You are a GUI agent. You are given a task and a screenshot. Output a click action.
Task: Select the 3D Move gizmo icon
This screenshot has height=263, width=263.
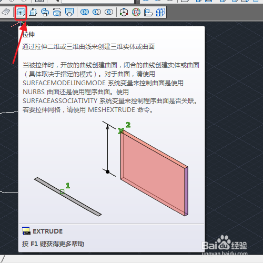point(124,12)
